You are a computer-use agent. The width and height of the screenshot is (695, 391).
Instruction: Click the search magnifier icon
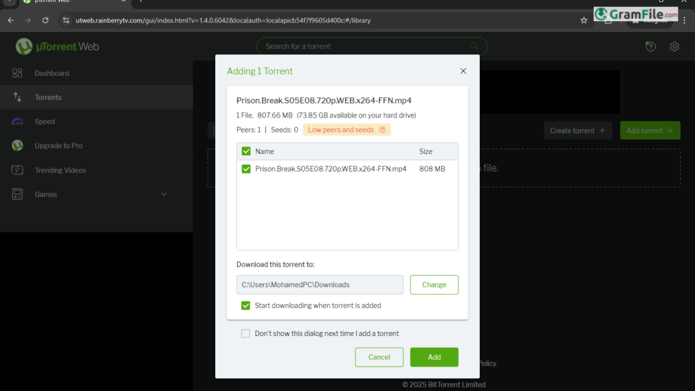point(474,46)
